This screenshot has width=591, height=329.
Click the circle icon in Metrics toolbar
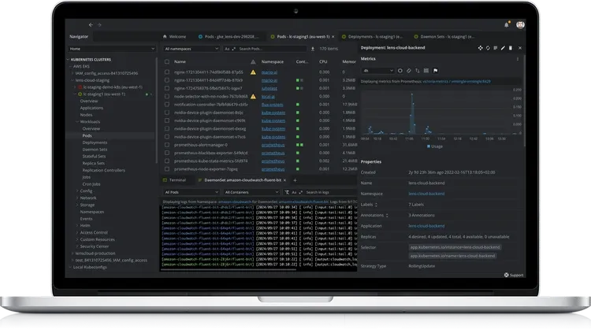(400, 70)
